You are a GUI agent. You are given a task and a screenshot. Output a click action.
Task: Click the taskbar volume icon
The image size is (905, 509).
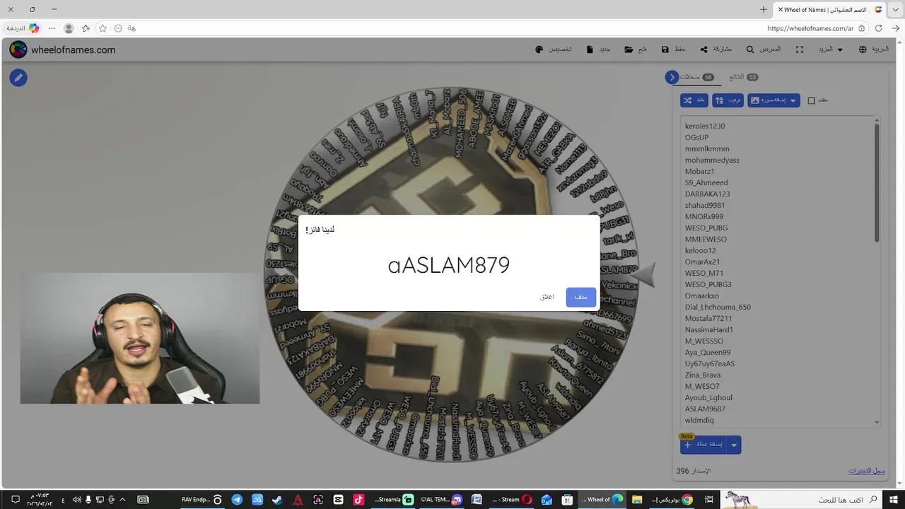tap(76, 499)
